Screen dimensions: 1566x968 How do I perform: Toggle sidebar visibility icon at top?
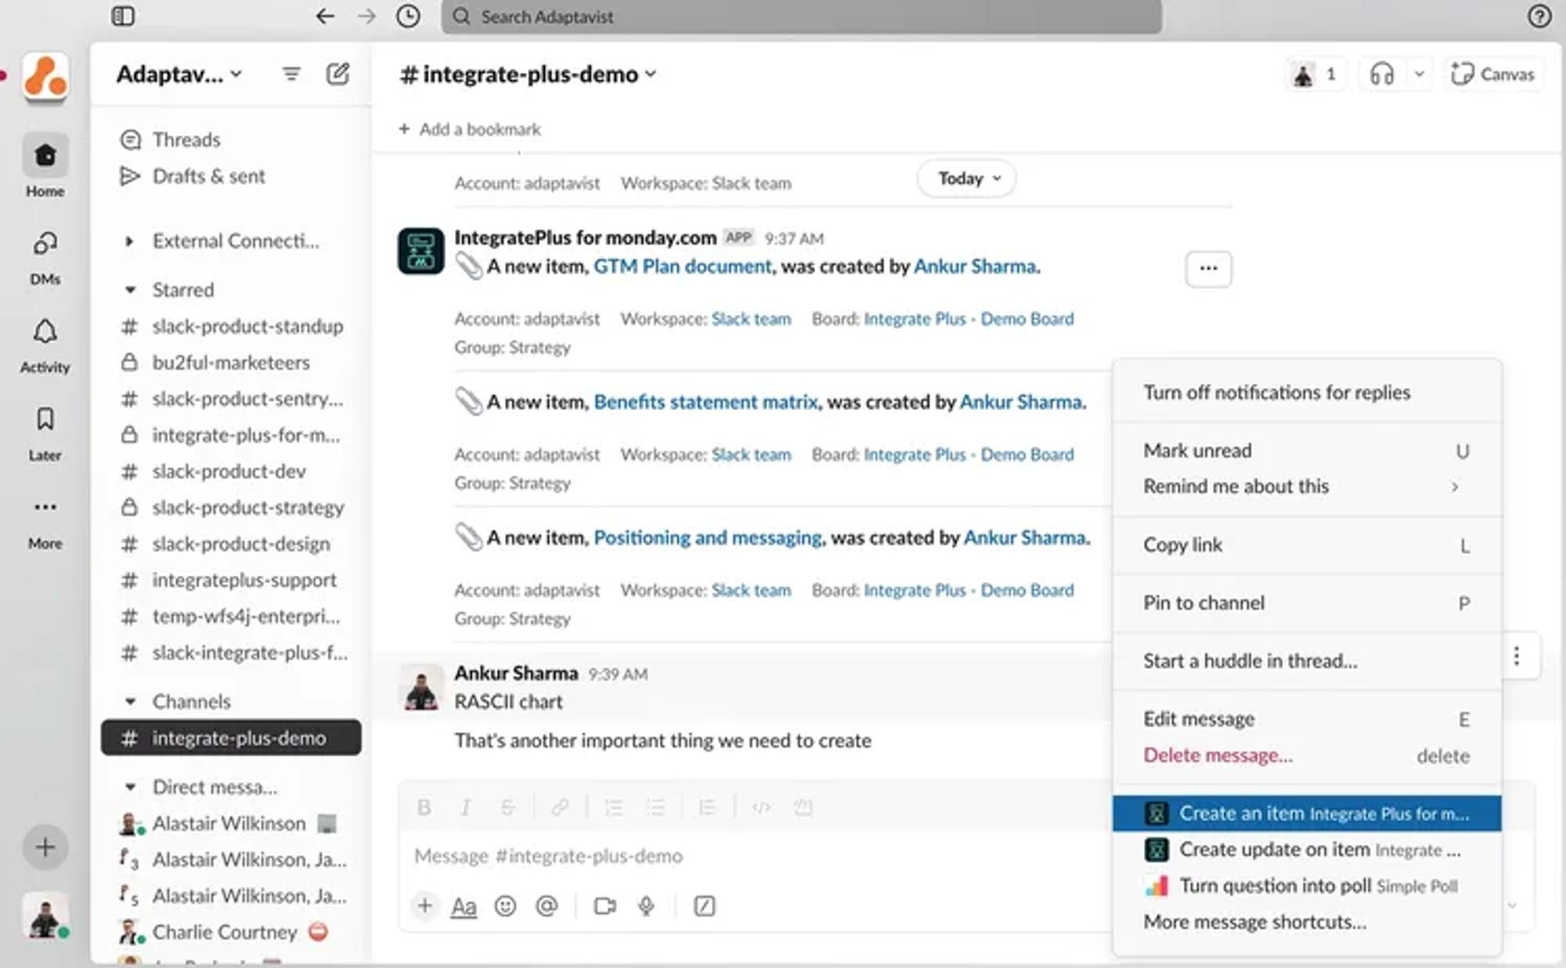click(123, 16)
